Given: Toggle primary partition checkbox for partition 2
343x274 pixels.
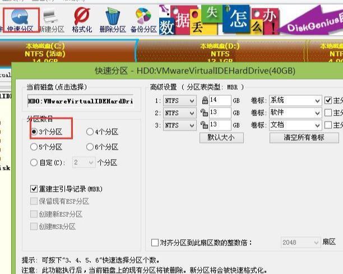Looking at the screenshot, I should coord(328,113).
